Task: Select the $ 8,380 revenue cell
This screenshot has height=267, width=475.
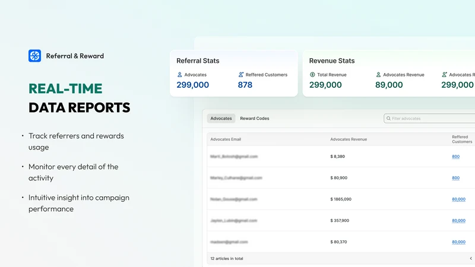Action: tap(337, 157)
